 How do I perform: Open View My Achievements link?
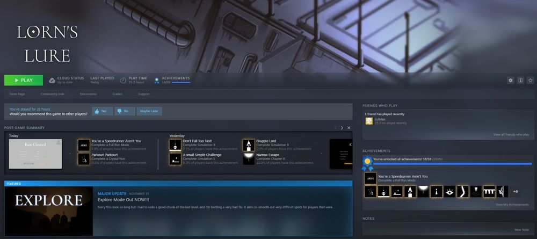512,205
